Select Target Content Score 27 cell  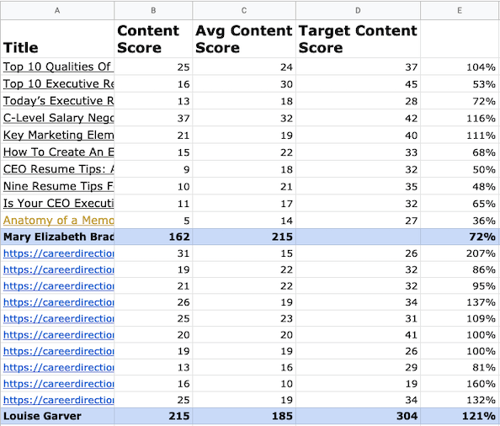tap(358, 221)
